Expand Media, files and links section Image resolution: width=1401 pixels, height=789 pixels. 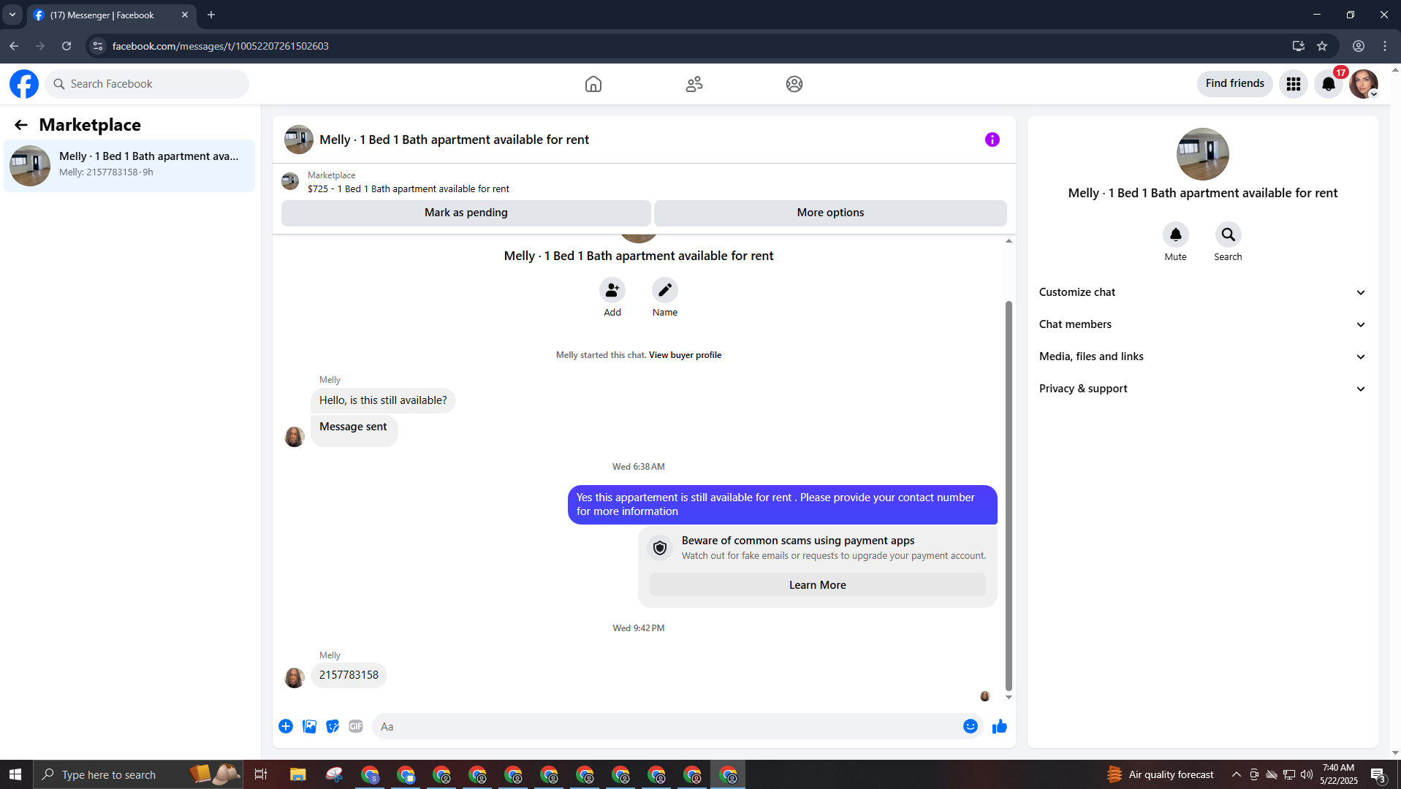[x=1202, y=357]
